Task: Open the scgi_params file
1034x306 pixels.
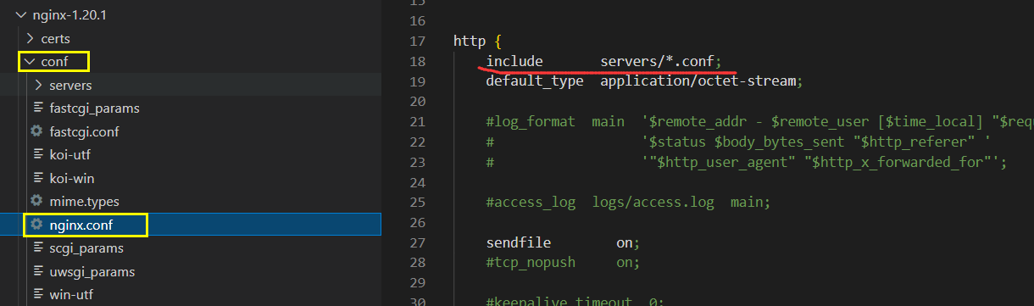Action: [86, 248]
